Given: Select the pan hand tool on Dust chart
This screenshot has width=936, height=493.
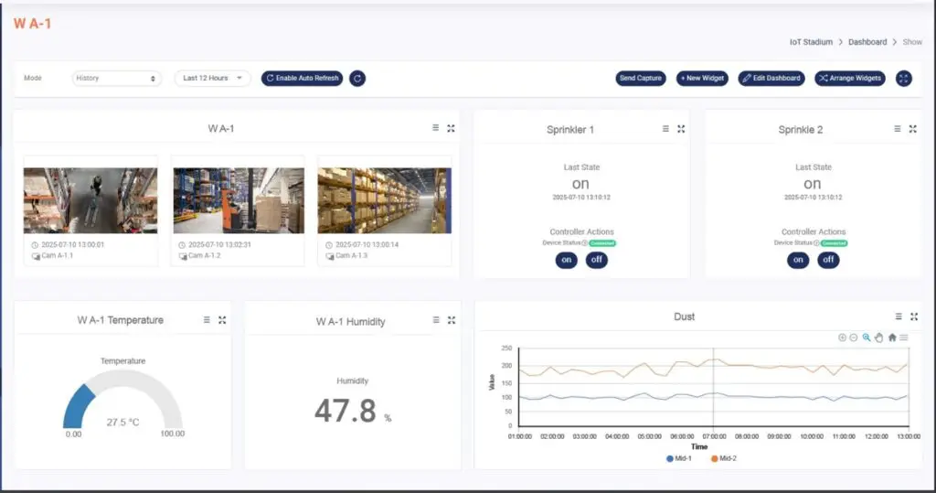Looking at the screenshot, I should tap(879, 338).
